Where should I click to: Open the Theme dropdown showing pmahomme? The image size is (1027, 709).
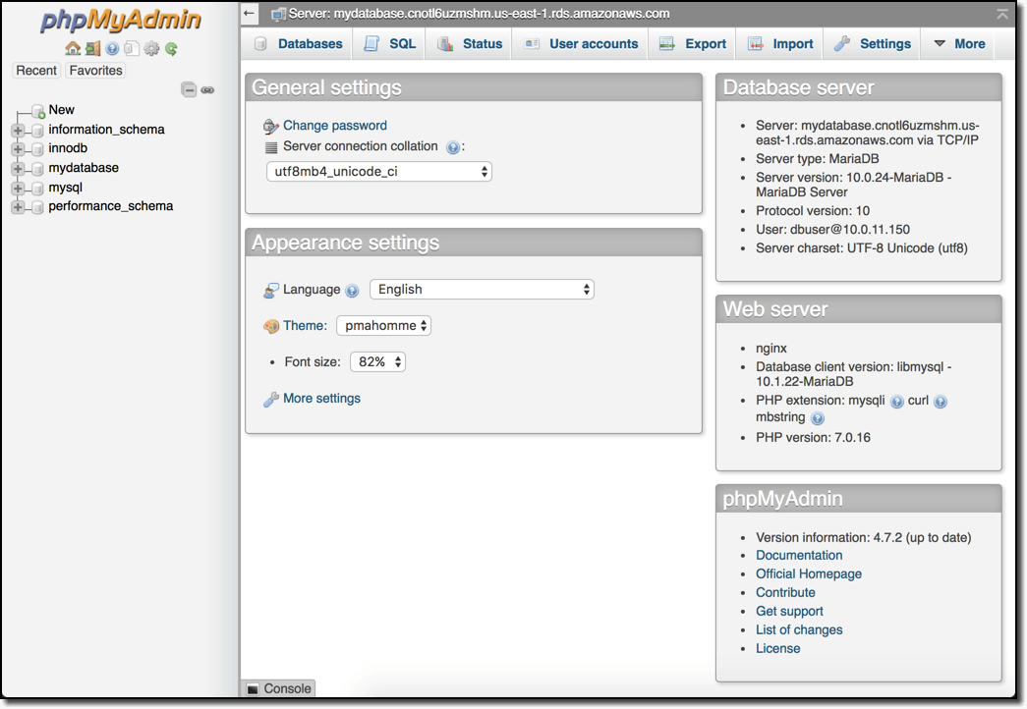pyautogui.click(x=384, y=325)
